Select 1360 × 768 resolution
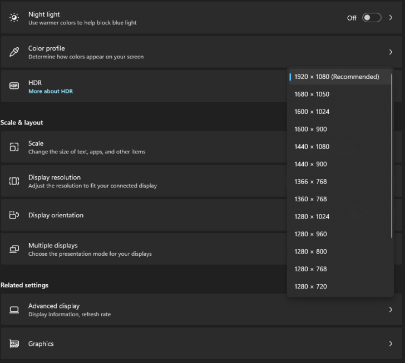The image size is (405, 363). (340, 199)
